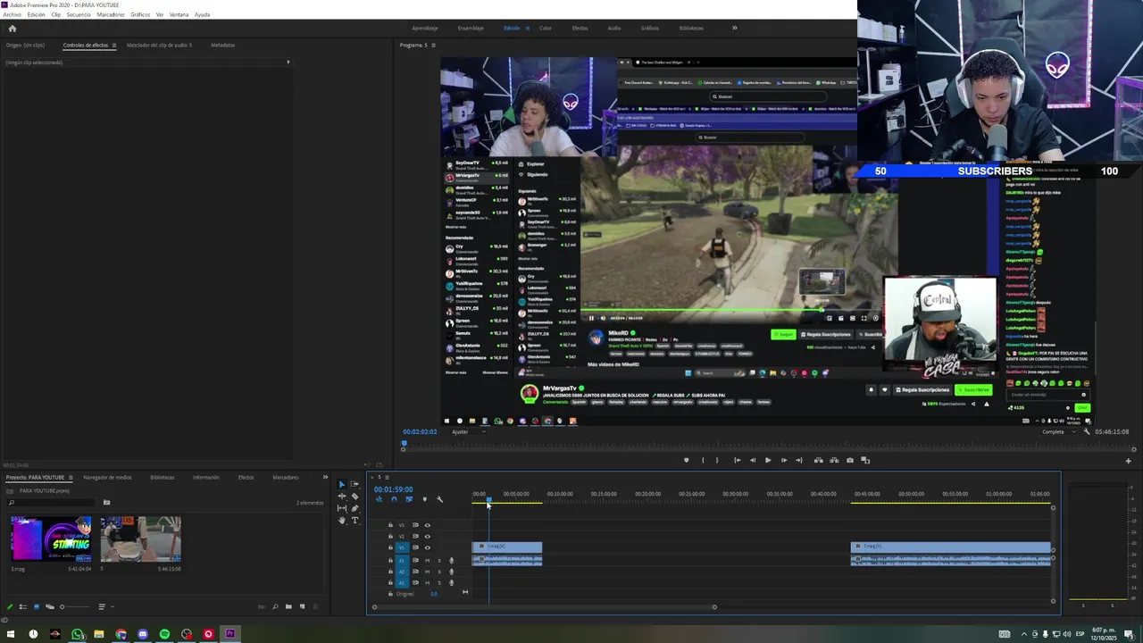The height and width of the screenshot is (643, 1143).
Task: Toggle Snap in timeline
Action: coord(394,499)
